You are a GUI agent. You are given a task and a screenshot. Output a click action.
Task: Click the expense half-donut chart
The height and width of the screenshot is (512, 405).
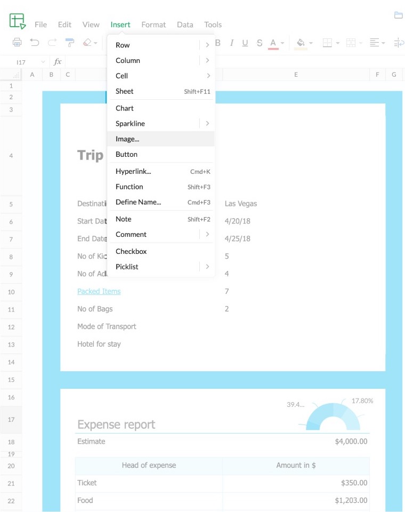tap(333, 415)
